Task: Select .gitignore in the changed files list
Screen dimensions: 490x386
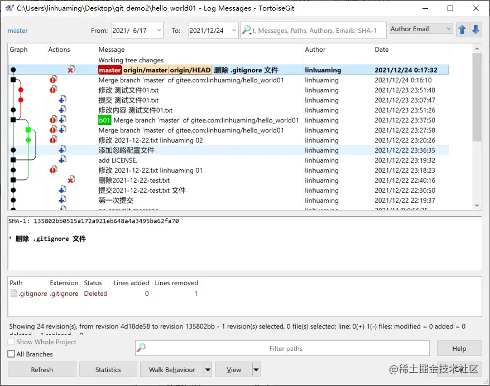Action: pyautogui.click(x=33, y=294)
